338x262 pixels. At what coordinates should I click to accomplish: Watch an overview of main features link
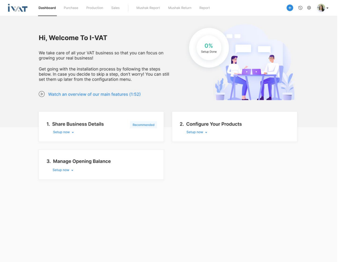[94, 94]
